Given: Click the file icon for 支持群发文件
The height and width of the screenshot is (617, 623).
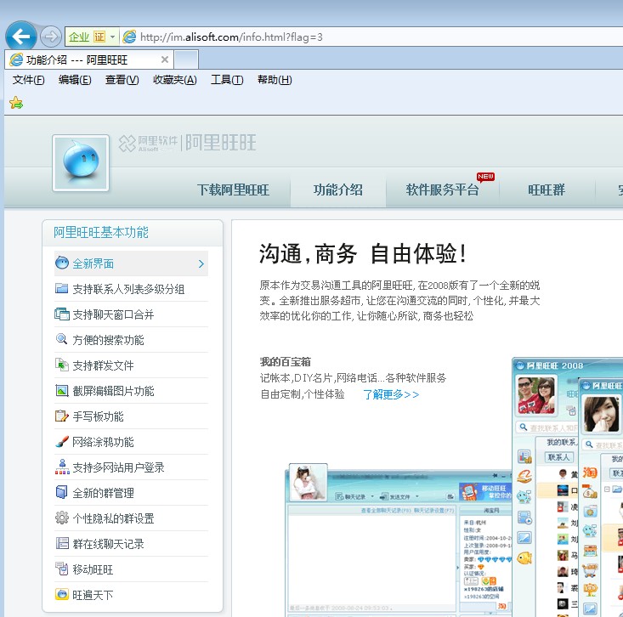Looking at the screenshot, I should pyautogui.click(x=61, y=365).
